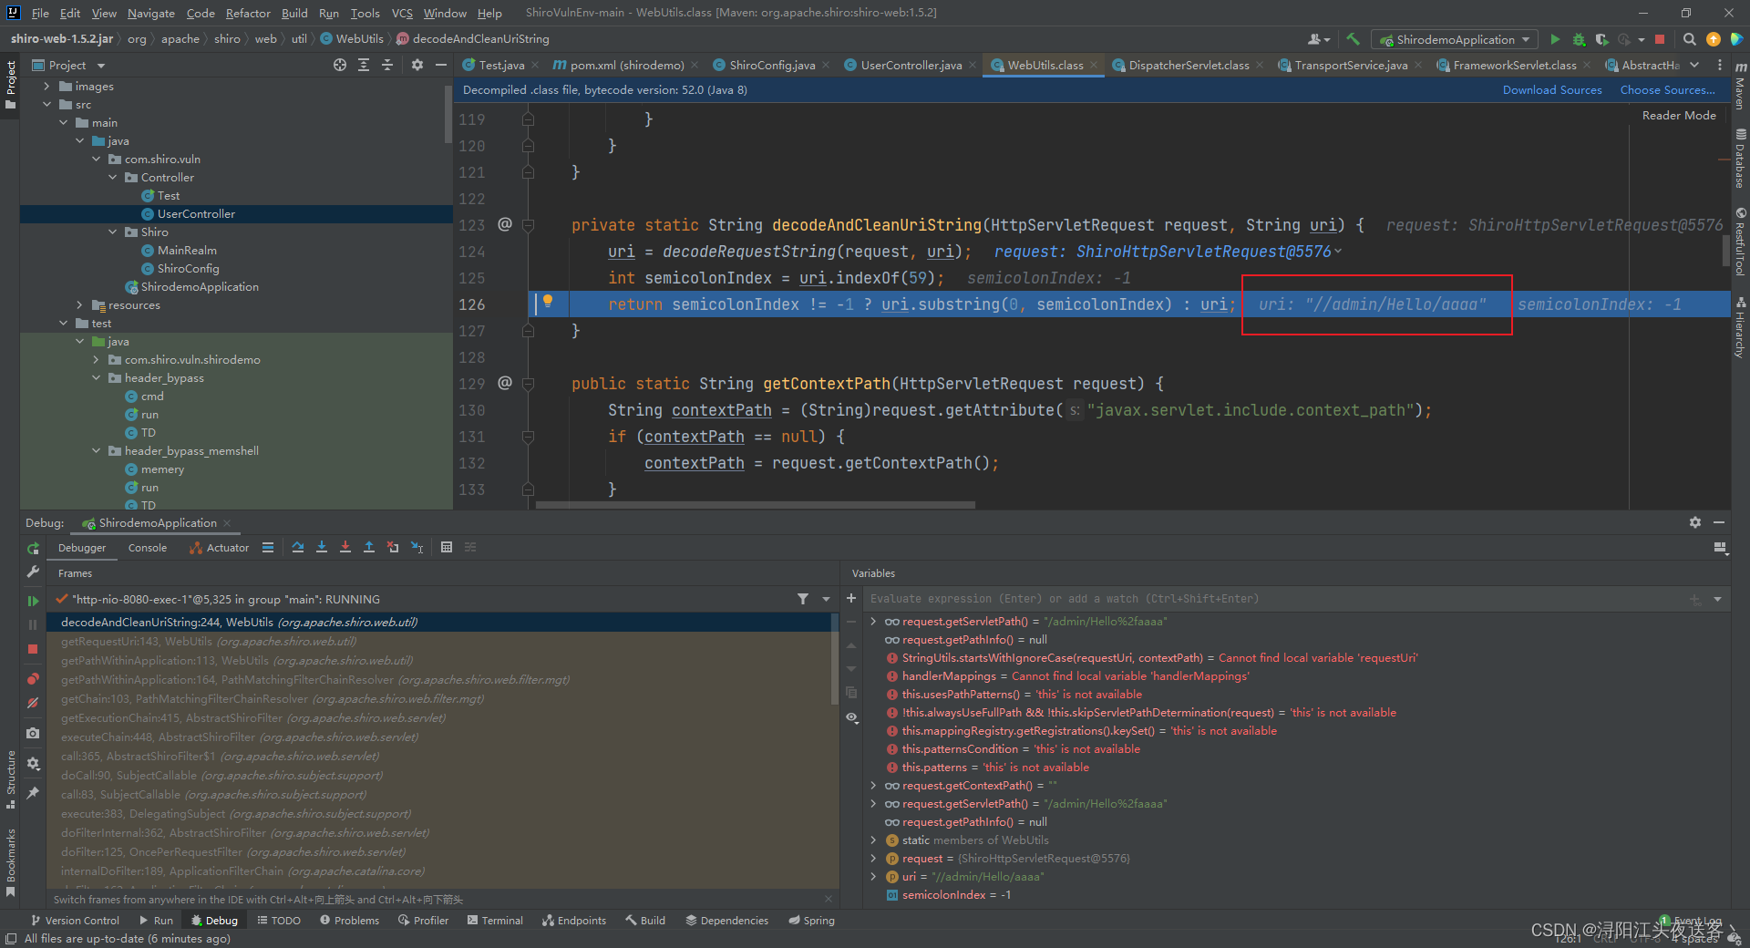The width and height of the screenshot is (1750, 948).
Task: Hide the Project tool window
Action: [x=441, y=65]
